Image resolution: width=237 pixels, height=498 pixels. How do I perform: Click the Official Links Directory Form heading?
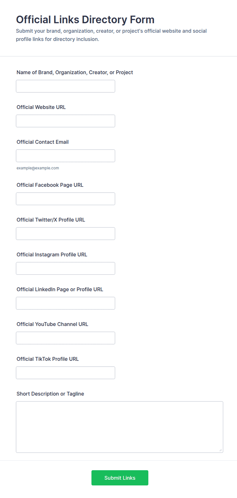click(x=85, y=20)
